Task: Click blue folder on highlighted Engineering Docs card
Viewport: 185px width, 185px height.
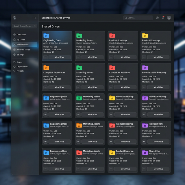Action: tap(46, 36)
